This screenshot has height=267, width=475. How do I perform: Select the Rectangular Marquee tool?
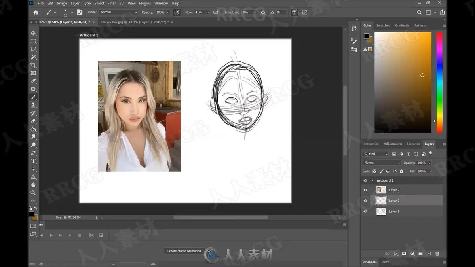[33, 41]
